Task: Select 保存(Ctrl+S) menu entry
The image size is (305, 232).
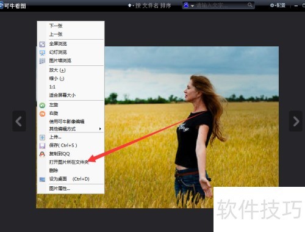Action: 71,145
